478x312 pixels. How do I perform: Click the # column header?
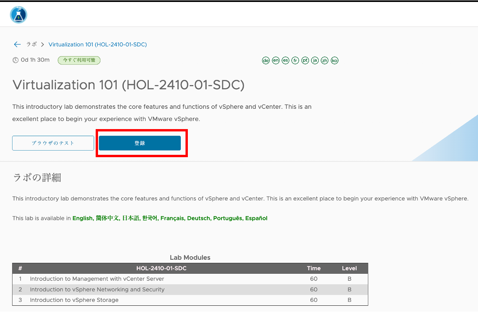click(20, 268)
